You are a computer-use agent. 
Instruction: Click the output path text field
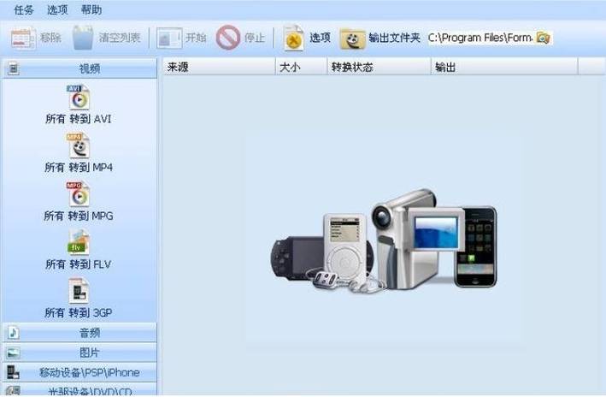[x=480, y=38]
